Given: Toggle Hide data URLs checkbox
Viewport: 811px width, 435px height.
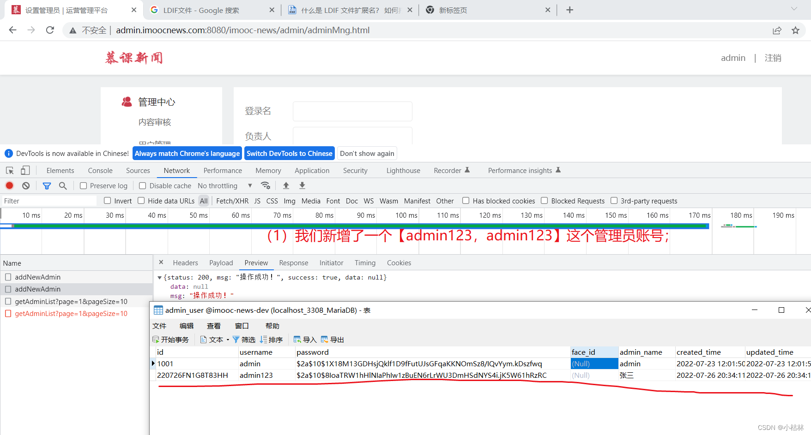Looking at the screenshot, I should tap(141, 201).
